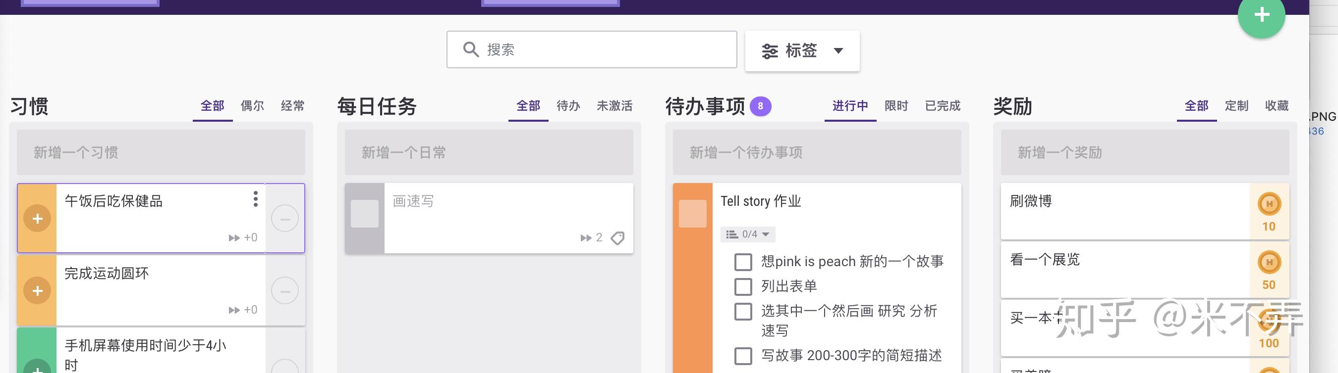The image size is (1338, 373).
Task: Score minus on 午饭后吃保健品 habit
Action: click(x=284, y=218)
